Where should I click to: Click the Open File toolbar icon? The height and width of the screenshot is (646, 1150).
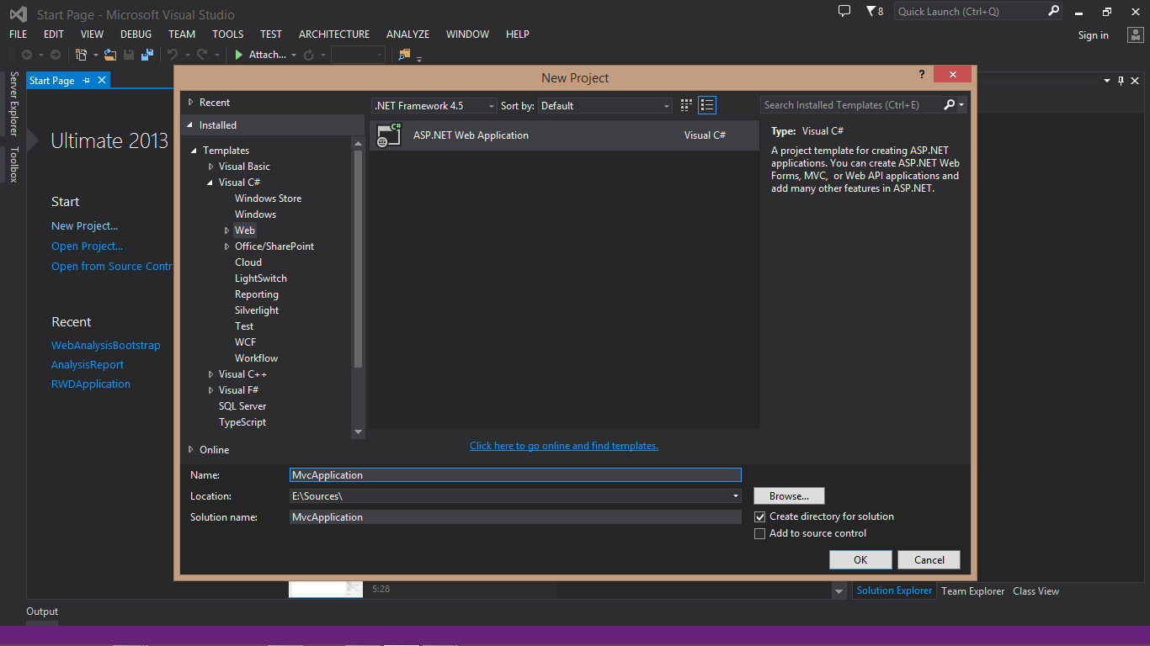click(110, 55)
